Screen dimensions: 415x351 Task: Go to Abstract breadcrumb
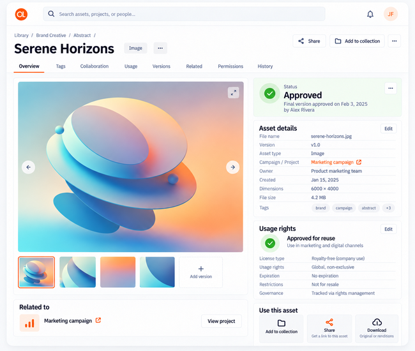pyautogui.click(x=82, y=35)
